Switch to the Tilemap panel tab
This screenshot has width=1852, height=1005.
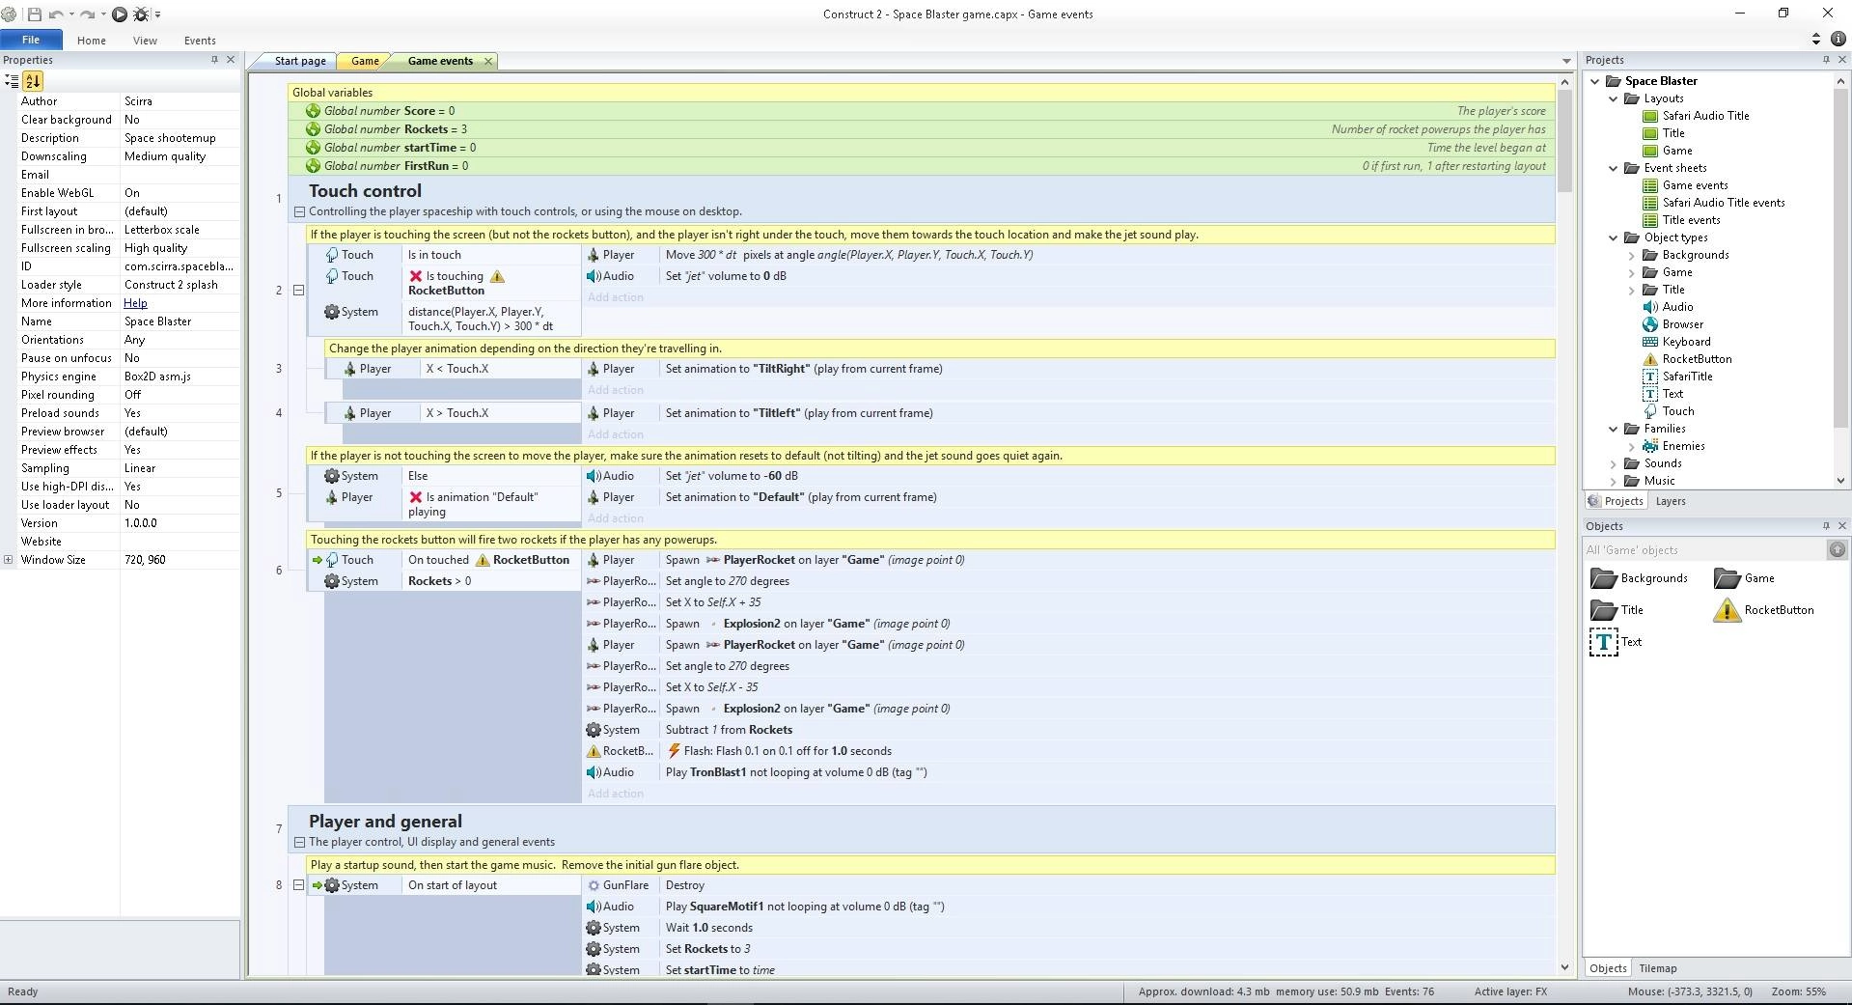pos(1658,968)
